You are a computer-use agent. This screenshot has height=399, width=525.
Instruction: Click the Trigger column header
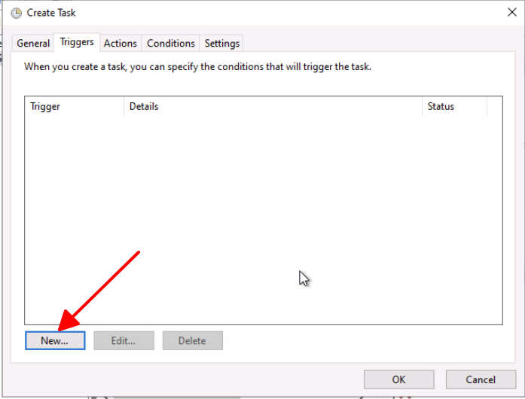click(74, 107)
